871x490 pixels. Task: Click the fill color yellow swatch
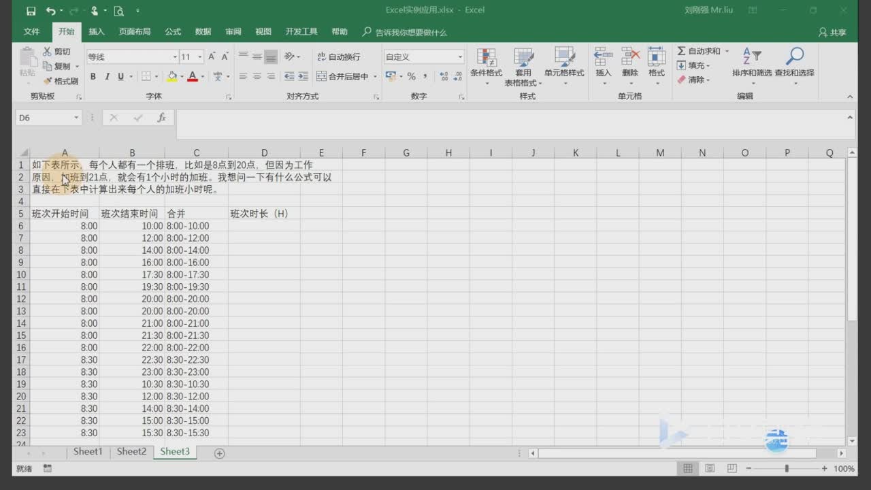click(x=172, y=76)
